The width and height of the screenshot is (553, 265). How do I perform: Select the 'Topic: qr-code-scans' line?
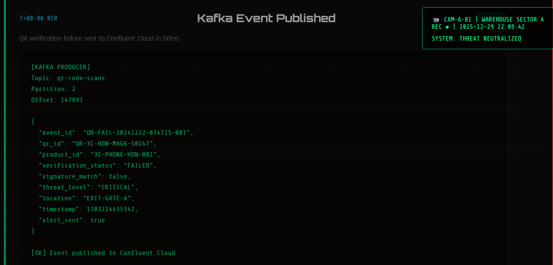68,78
